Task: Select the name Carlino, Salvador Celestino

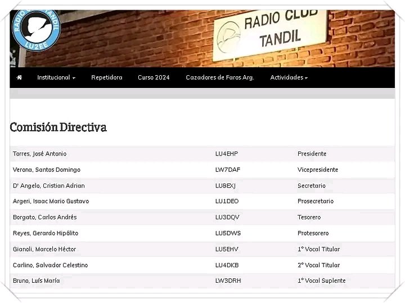Action: tap(51, 265)
